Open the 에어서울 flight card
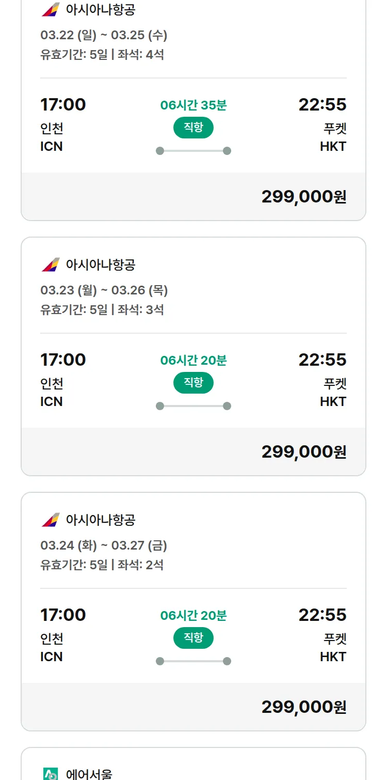 (193, 769)
